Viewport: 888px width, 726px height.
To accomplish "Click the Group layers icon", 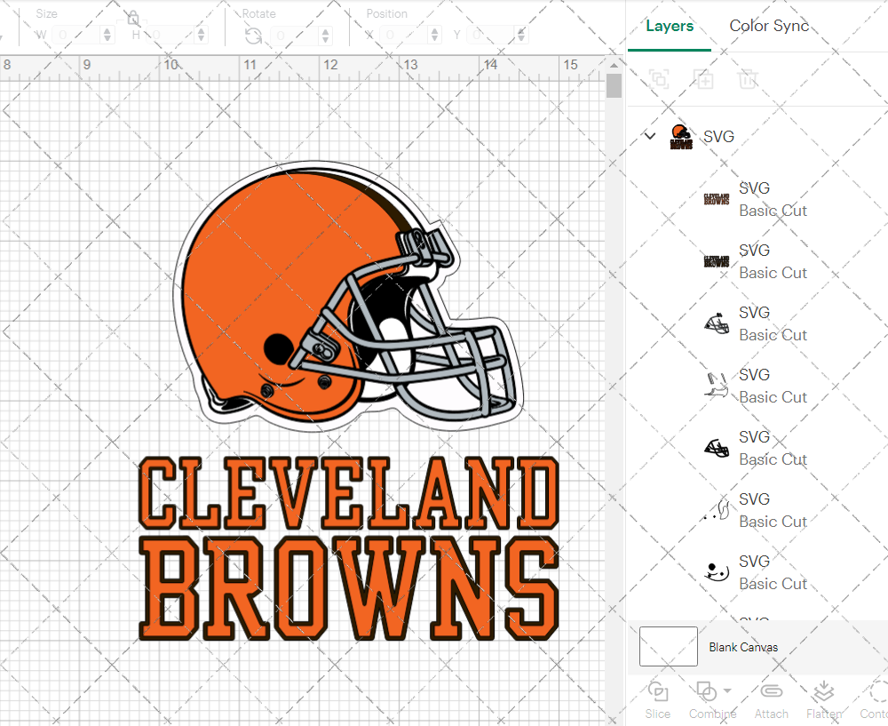I will tap(659, 79).
